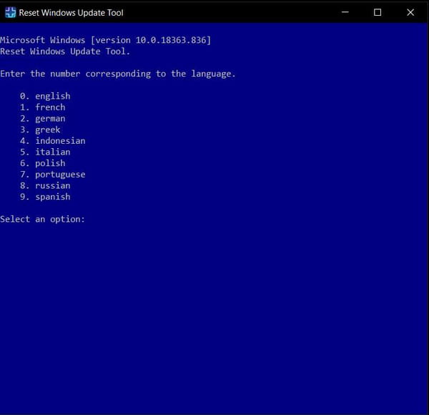Click the Reset Windows Update Tool title bar icon
This screenshot has width=429, height=415.
tap(11, 13)
